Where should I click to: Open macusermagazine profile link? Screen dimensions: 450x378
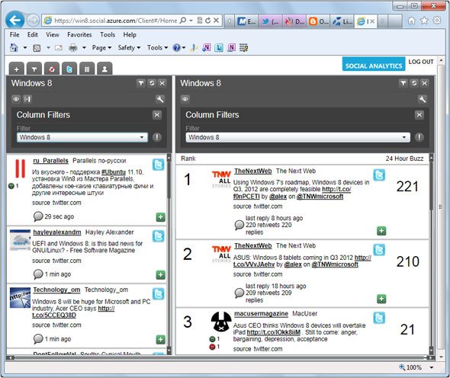pos(261,314)
